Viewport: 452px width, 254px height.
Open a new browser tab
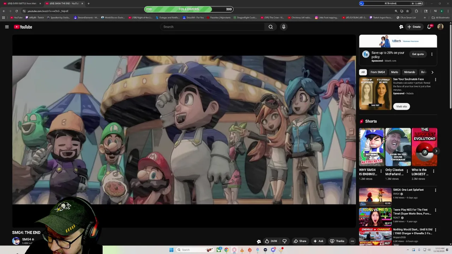pos(88,4)
